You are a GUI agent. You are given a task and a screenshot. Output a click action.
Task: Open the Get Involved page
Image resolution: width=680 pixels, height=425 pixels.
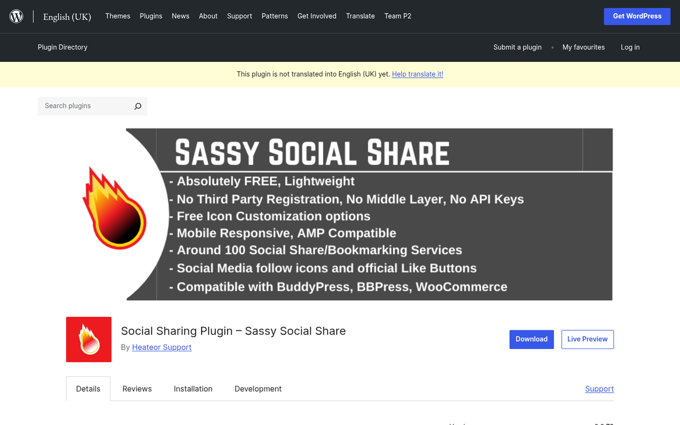pos(317,16)
